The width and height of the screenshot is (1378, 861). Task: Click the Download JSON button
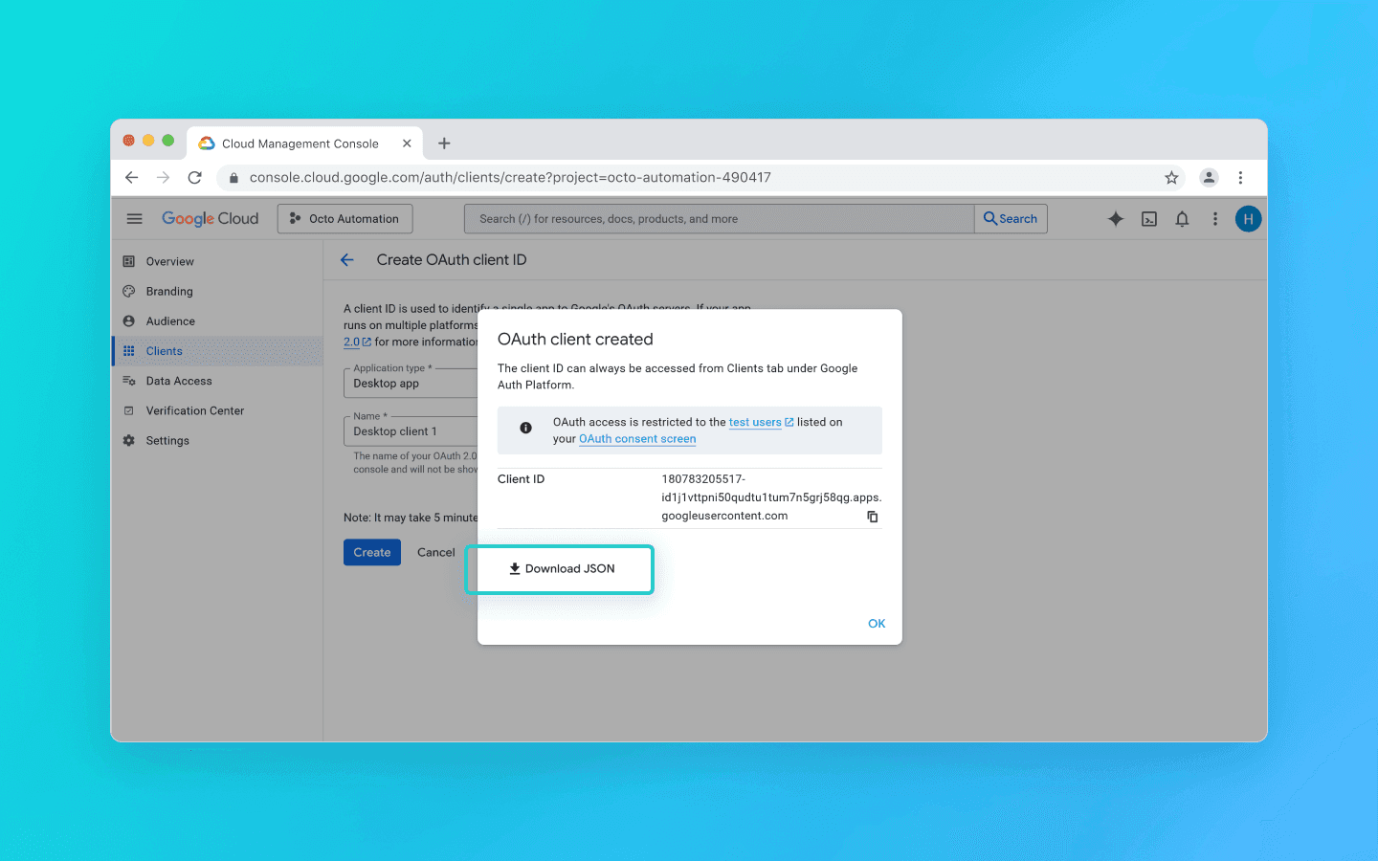pos(561,569)
